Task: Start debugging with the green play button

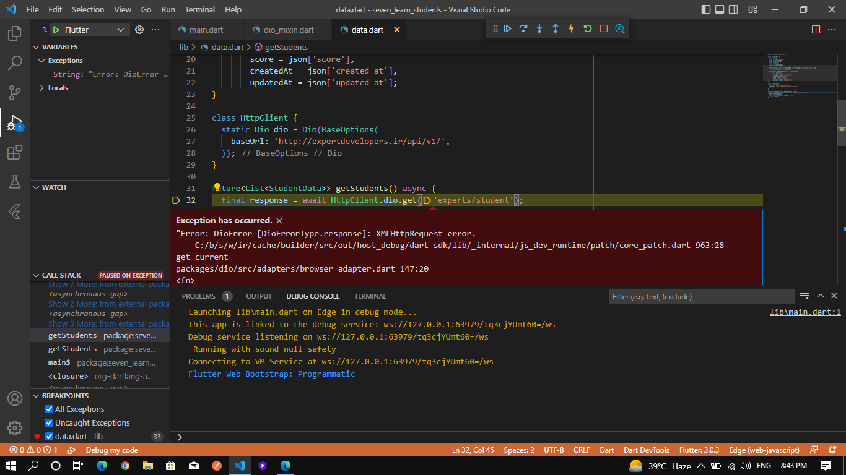Action: pyautogui.click(x=56, y=30)
